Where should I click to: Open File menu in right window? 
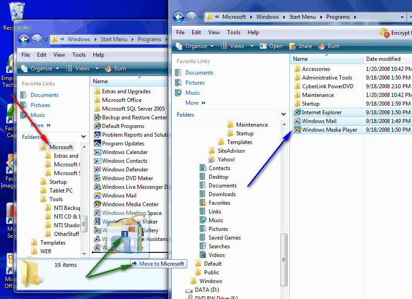[x=180, y=32]
